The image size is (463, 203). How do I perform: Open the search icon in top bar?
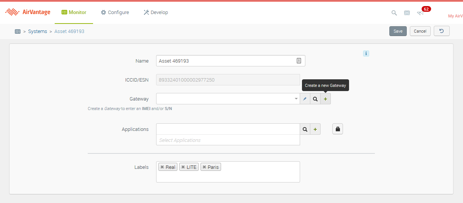click(394, 13)
